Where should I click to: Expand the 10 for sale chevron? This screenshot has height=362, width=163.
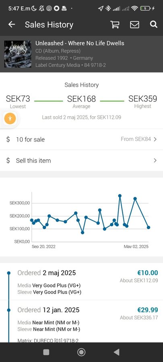pos(155,139)
